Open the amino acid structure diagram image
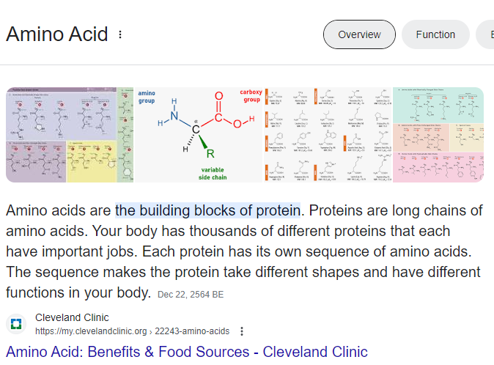The image size is (494, 365). [198, 135]
